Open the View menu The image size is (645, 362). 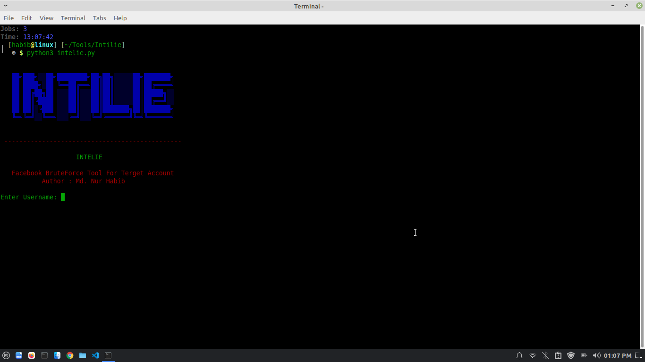point(46,18)
